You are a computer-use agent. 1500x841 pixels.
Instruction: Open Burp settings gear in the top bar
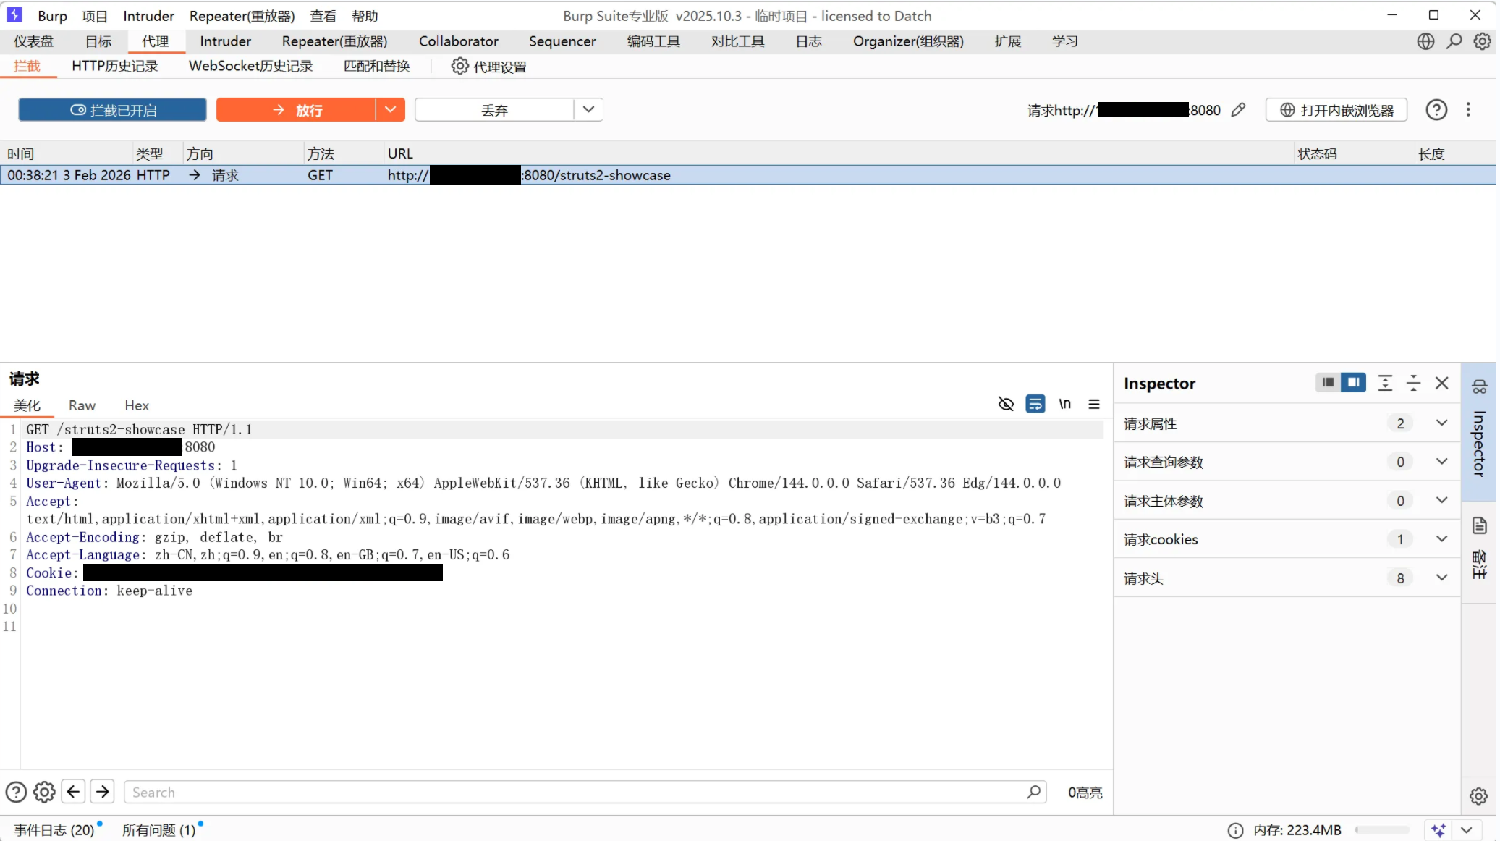pos(1482,41)
